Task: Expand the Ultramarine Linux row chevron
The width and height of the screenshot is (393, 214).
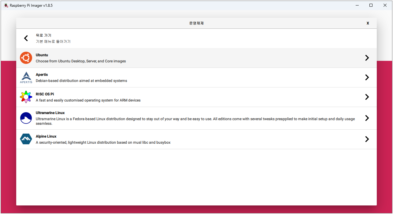Action: point(367,118)
